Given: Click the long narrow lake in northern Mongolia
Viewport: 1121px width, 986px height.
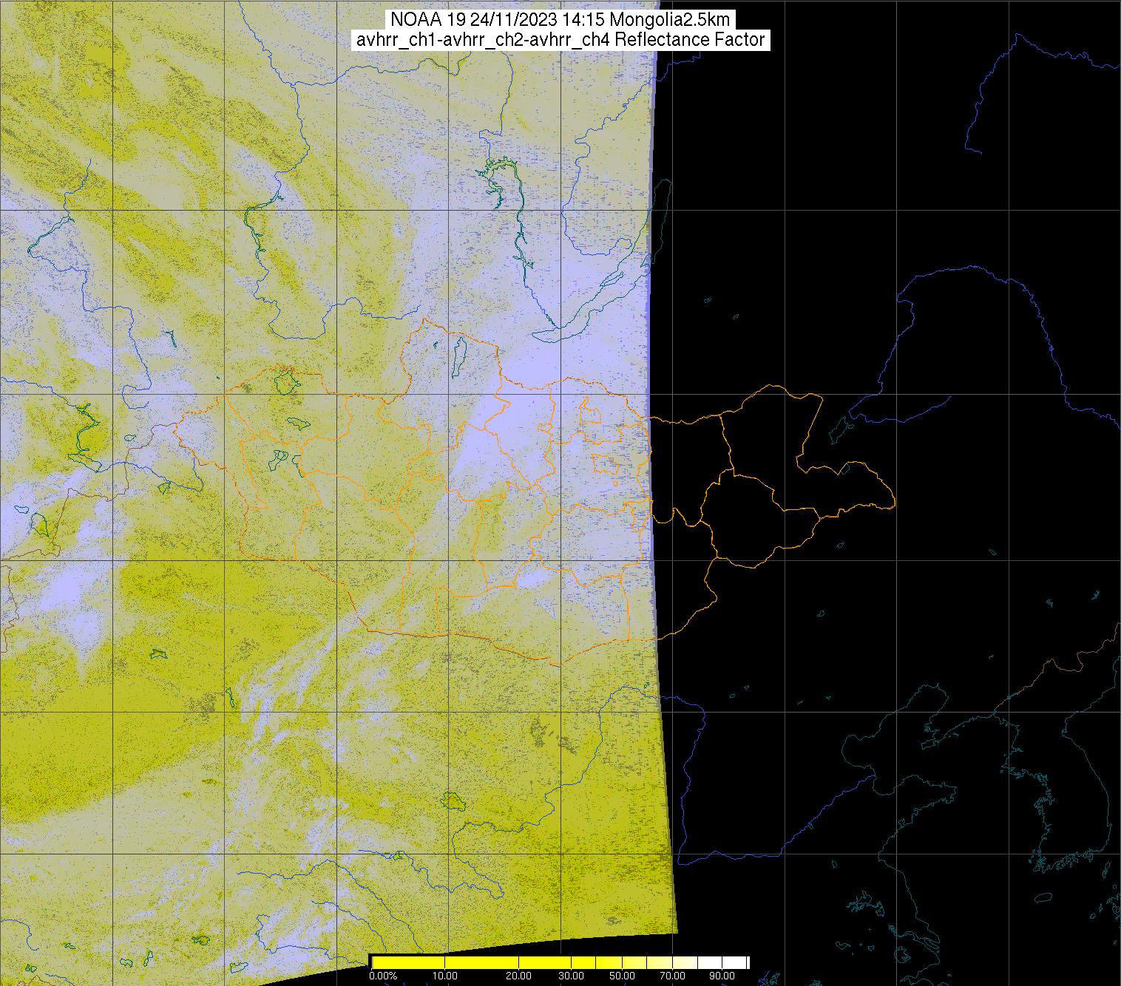Looking at the screenshot, I should pyautogui.click(x=458, y=353).
